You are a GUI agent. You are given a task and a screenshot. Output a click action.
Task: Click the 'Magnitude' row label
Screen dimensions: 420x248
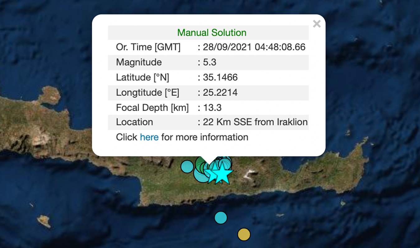[x=139, y=62]
